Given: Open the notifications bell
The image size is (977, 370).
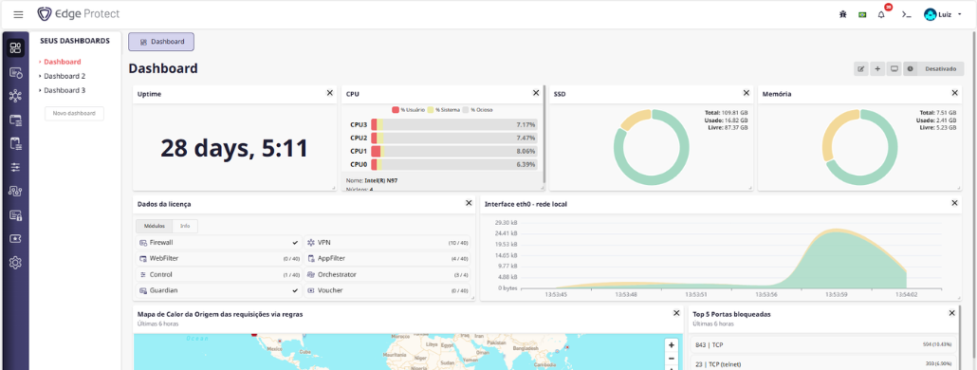Looking at the screenshot, I should pos(881,14).
